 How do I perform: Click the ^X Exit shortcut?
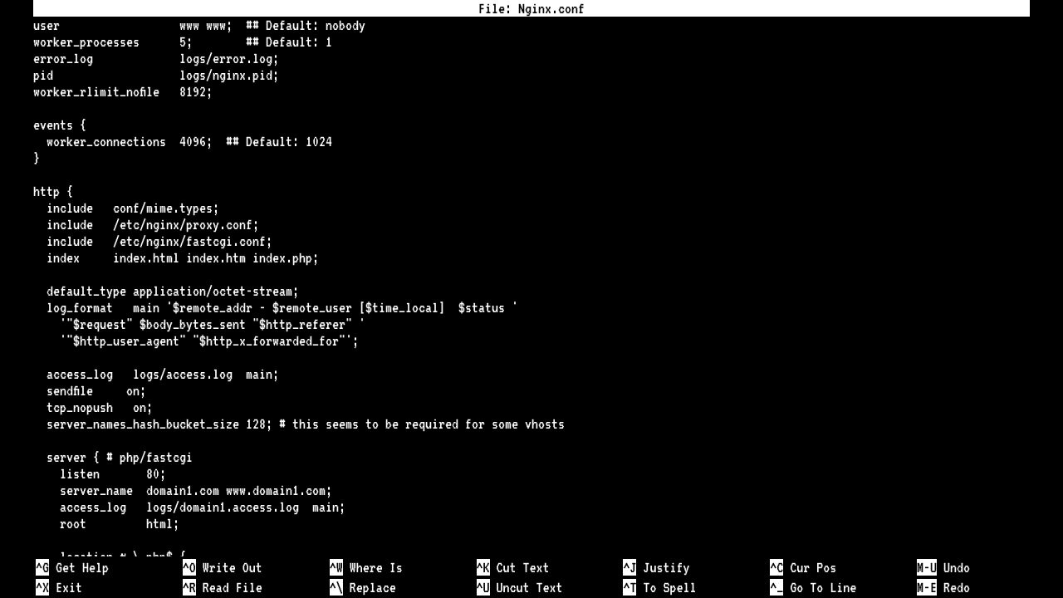[x=59, y=588]
